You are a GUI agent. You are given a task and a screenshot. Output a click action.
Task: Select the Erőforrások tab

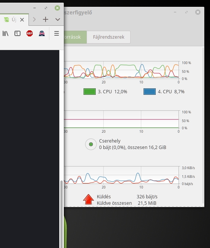point(76,37)
